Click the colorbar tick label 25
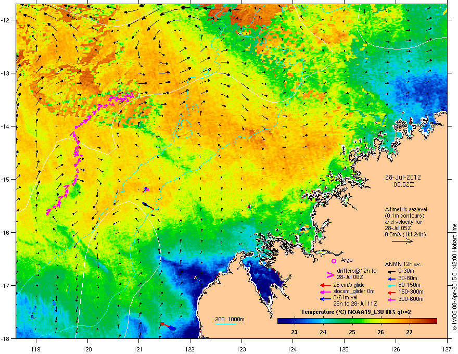 point(352,332)
